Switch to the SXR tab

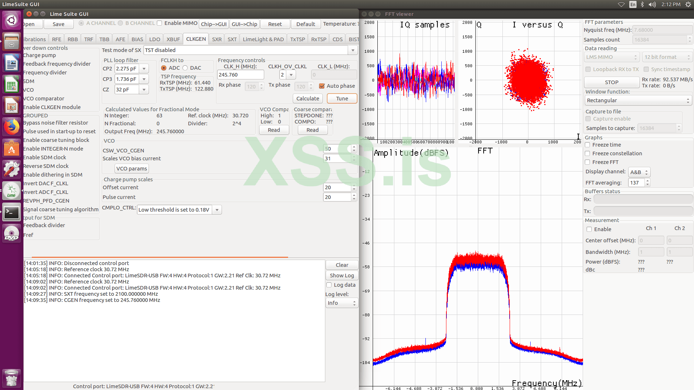tap(217, 39)
